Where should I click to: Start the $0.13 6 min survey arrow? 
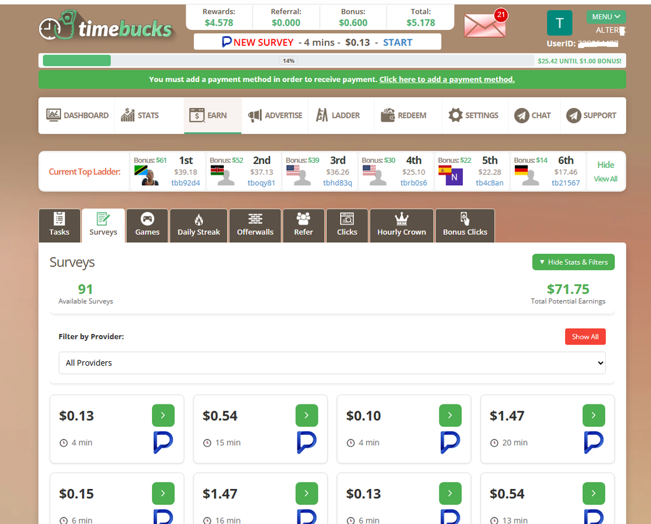[x=451, y=493]
